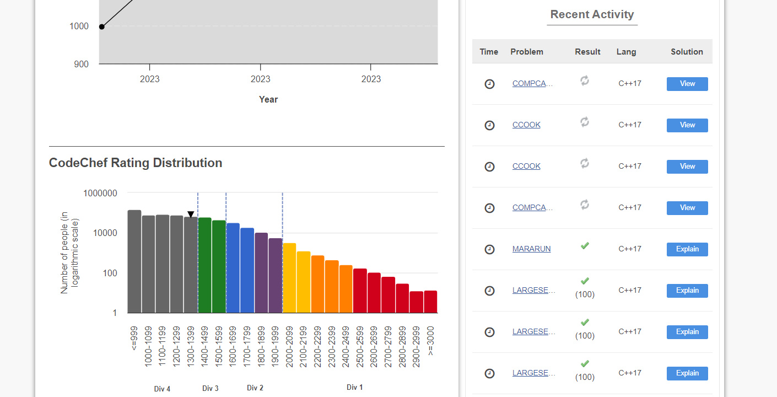The width and height of the screenshot is (777, 397).
Task: Click the gray <=999 distribution bar
Action: pos(134,261)
